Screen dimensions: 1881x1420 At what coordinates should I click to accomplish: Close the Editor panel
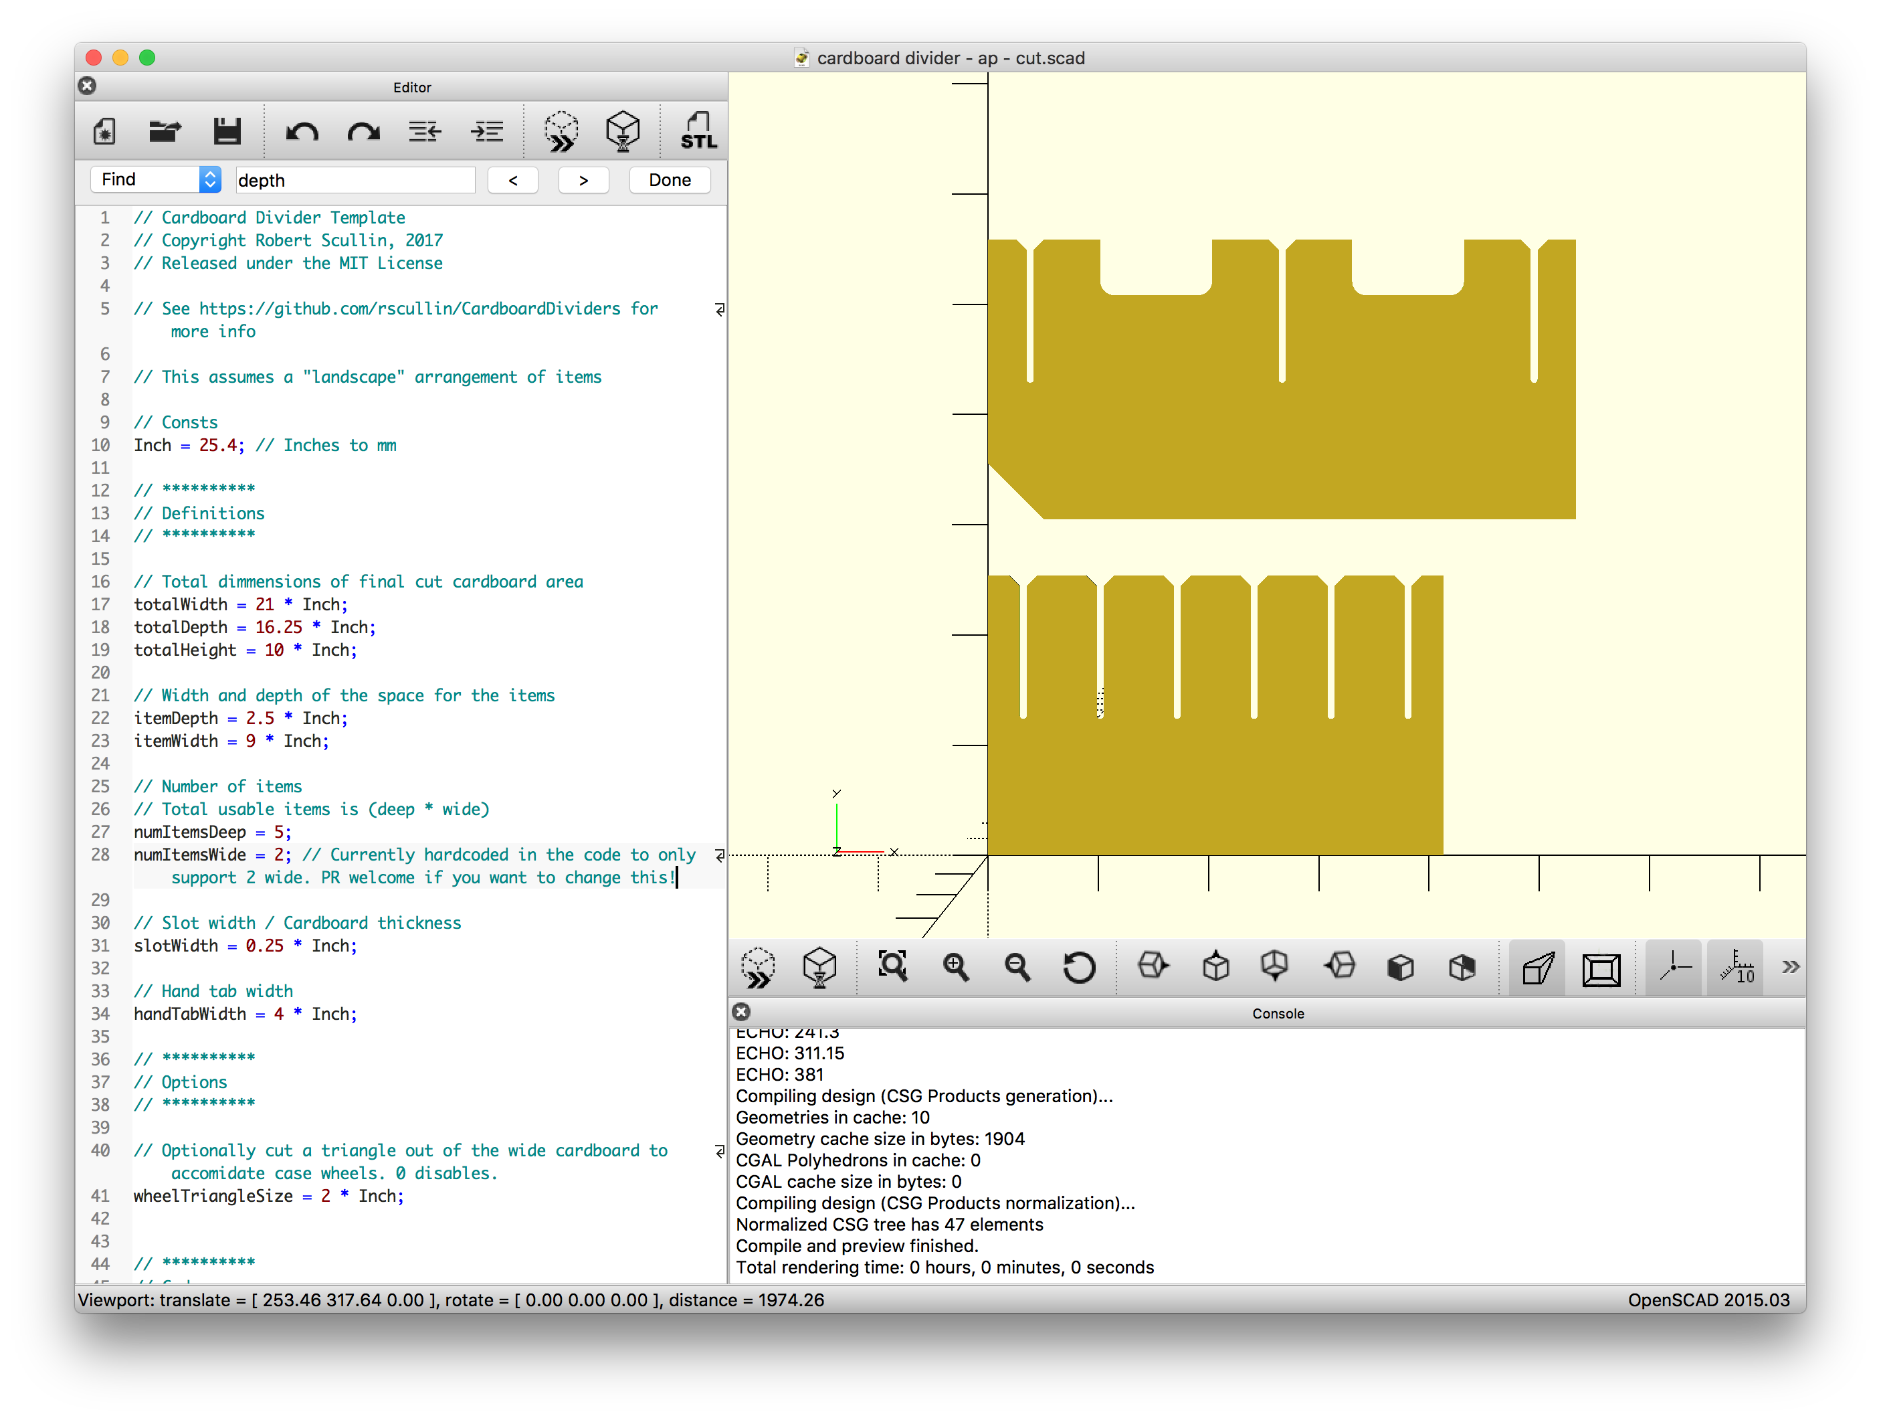pos(87,86)
